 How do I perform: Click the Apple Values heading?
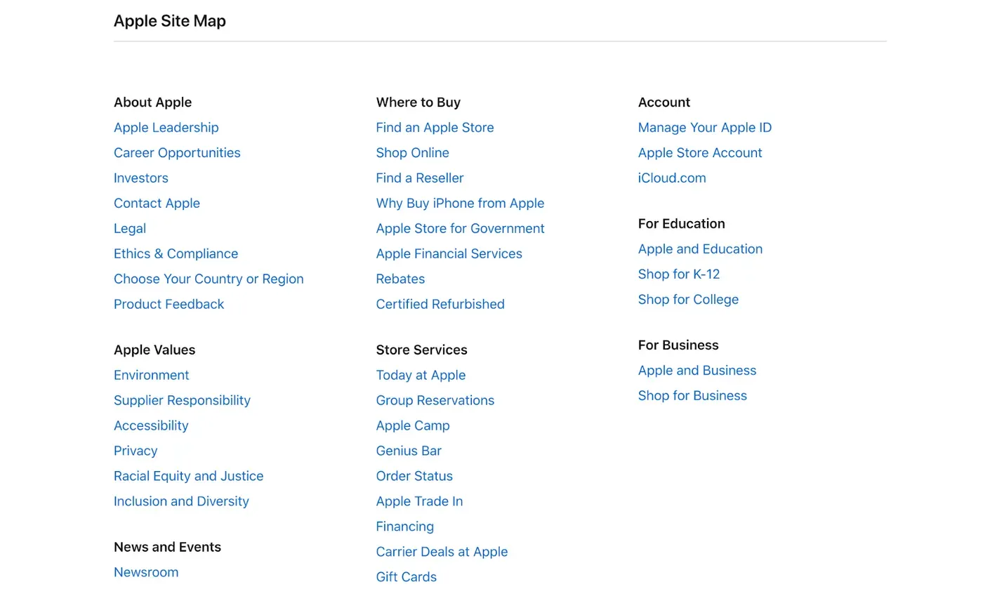pyautogui.click(x=154, y=350)
